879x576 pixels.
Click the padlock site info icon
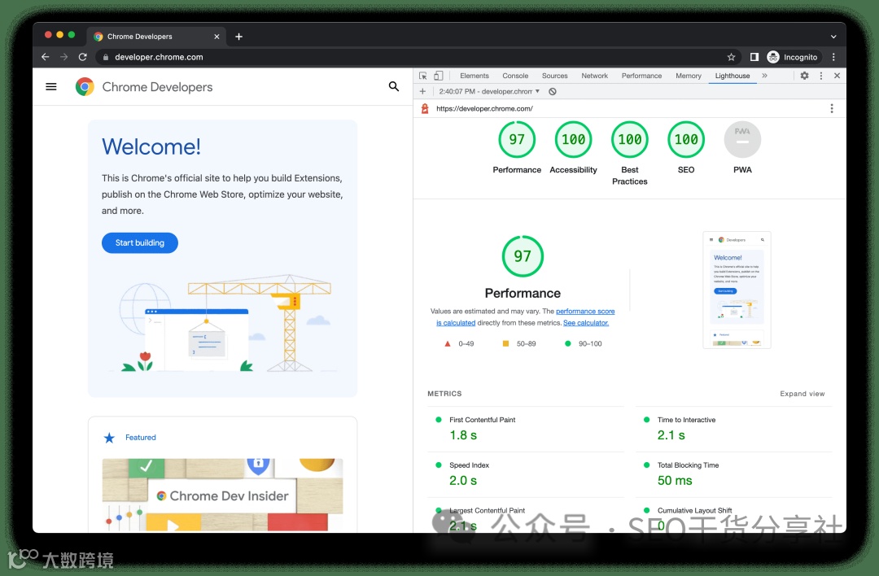[x=106, y=57]
